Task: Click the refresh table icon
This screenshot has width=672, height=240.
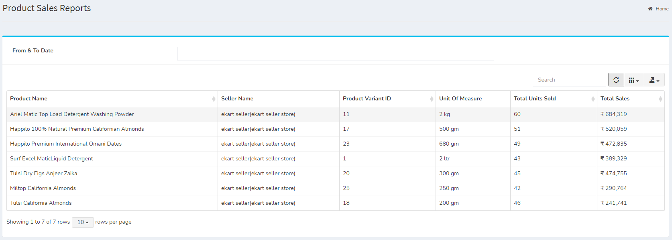Action: pyautogui.click(x=616, y=80)
